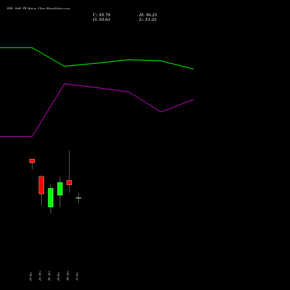Select the 31 Dec axis date label
Screen dimensions: 290x290
click(77, 276)
